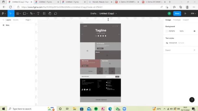Switch to the Wardah, Beauty browser tab

click(101, 2)
